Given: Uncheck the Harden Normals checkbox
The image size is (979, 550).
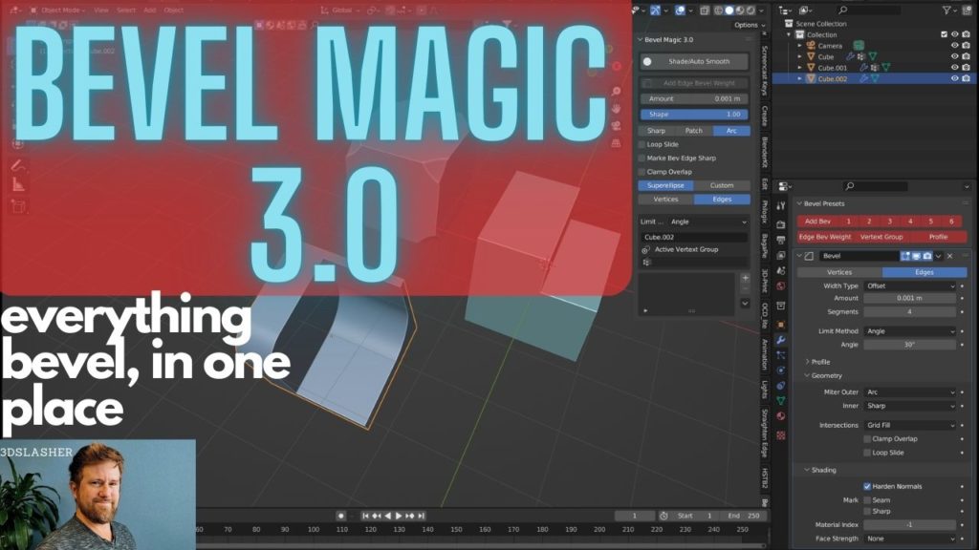Looking at the screenshot, I should tap(867, 486).
